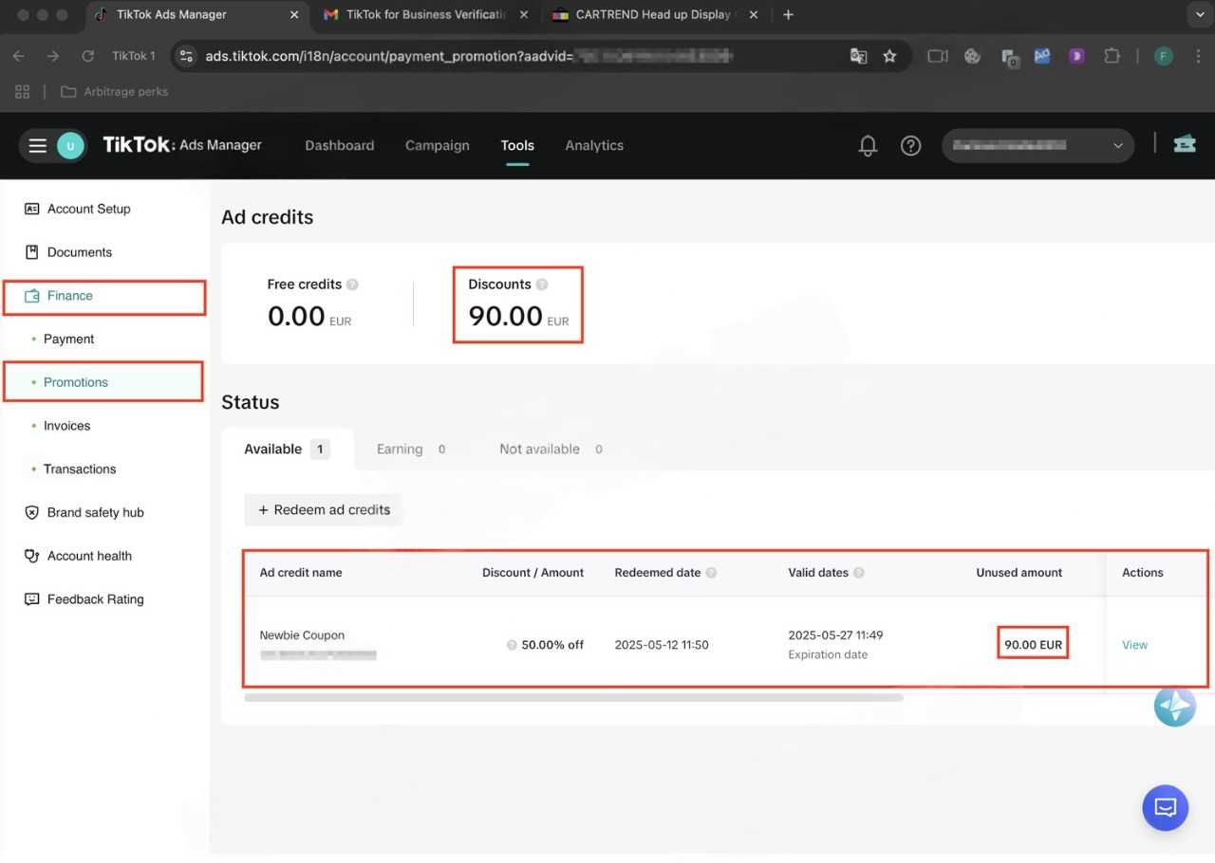This screenshot has height=863, width=1215.
Task: Open the Chrome profile F avatar
Action: point(1164,56)
